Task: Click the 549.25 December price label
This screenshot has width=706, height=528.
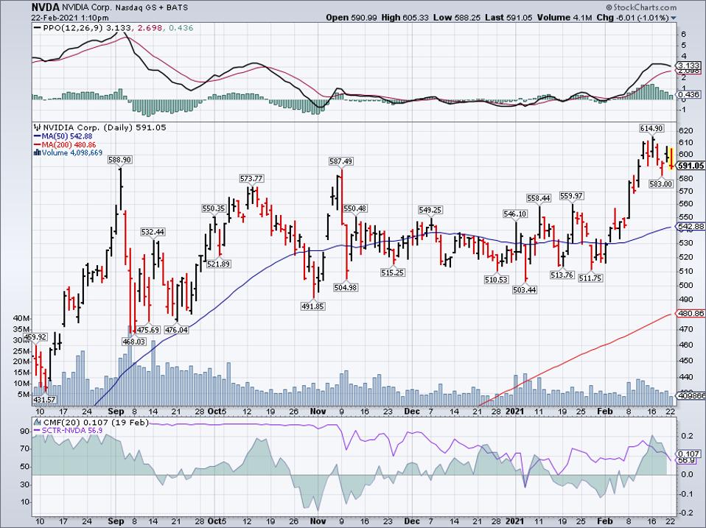Action: 430,210
